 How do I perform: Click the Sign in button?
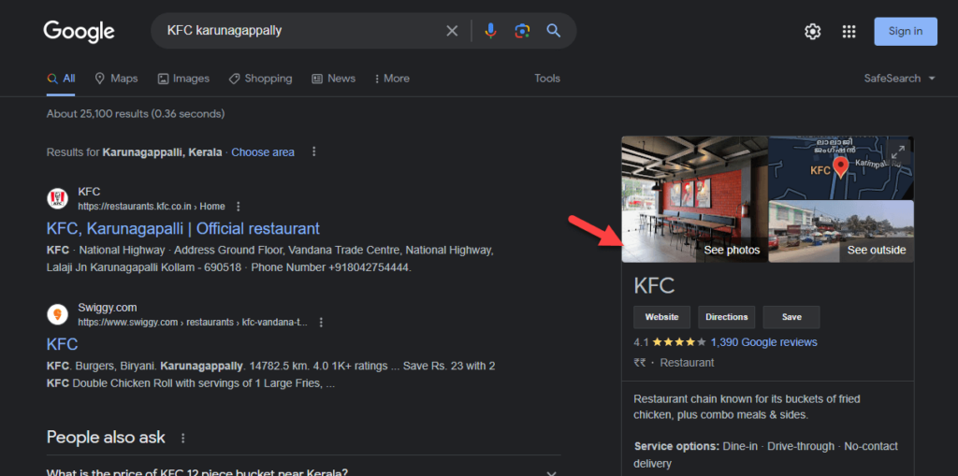pyautogui.click(x=905, y=31)
